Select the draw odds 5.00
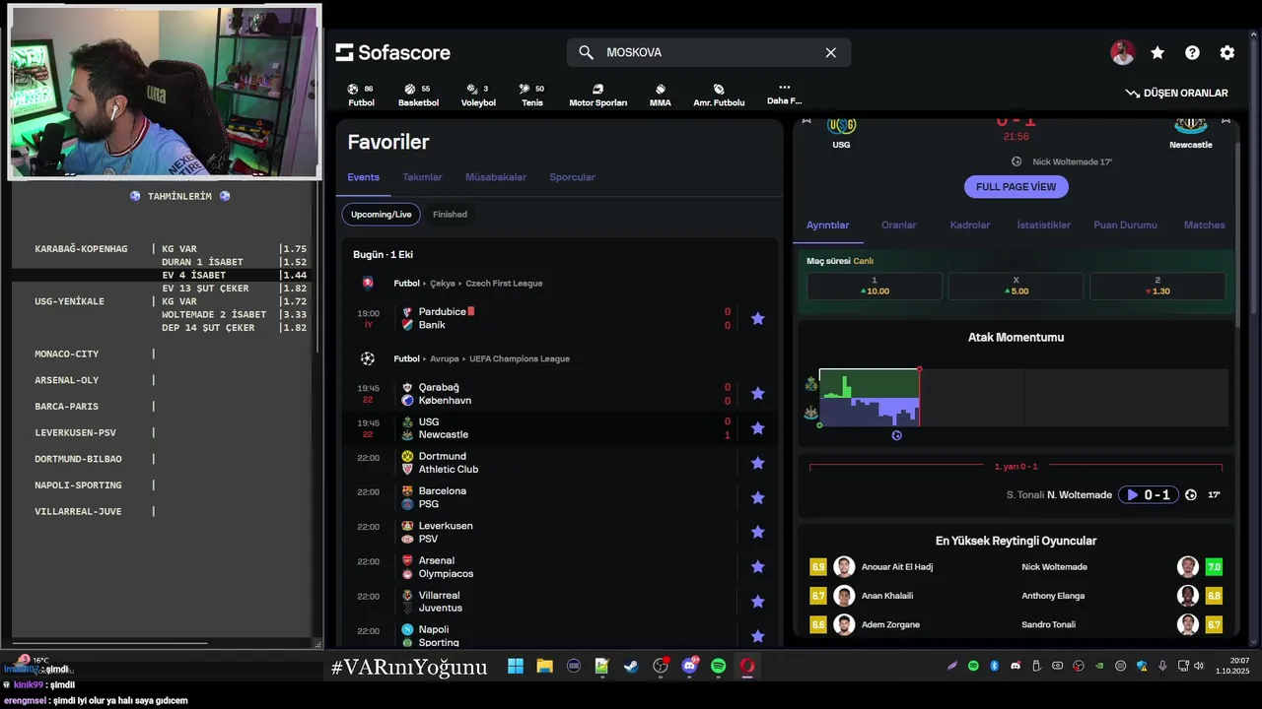The height and width of the screenshot is (709, 1262). (x=1016, y=287)
